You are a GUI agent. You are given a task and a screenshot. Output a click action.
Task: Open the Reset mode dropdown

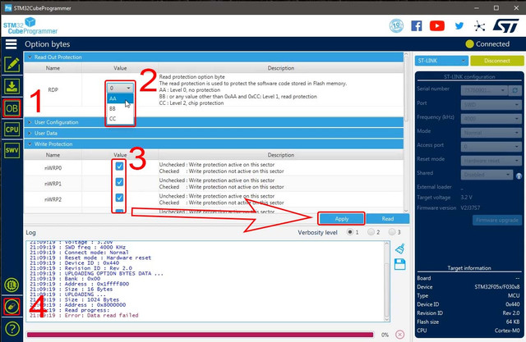(x=491, y=161)
